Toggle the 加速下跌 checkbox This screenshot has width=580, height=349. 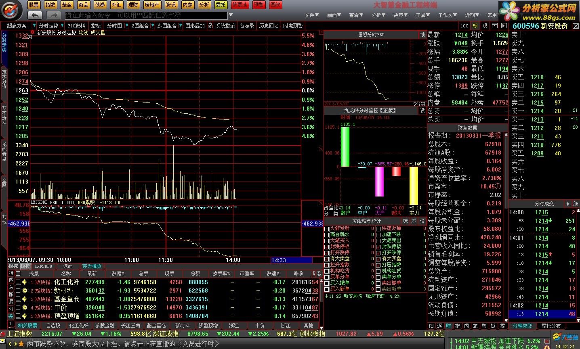coord(378,235)
